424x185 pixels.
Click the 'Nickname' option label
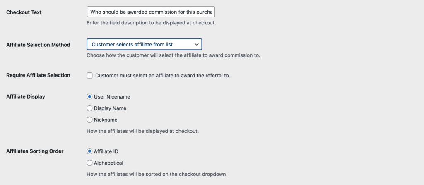tap(106, 120)
